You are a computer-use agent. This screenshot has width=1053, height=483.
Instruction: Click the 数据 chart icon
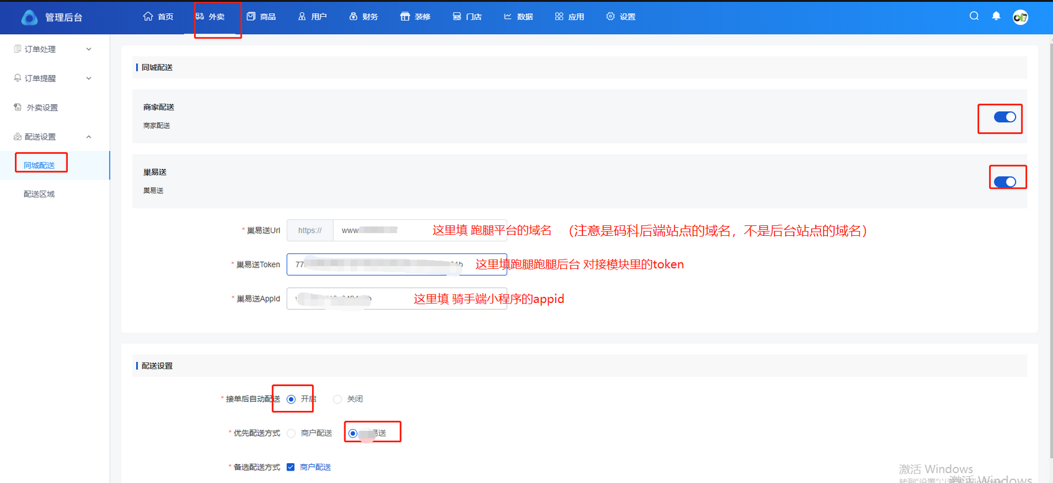pyautogui.click(x=508, y=16)
